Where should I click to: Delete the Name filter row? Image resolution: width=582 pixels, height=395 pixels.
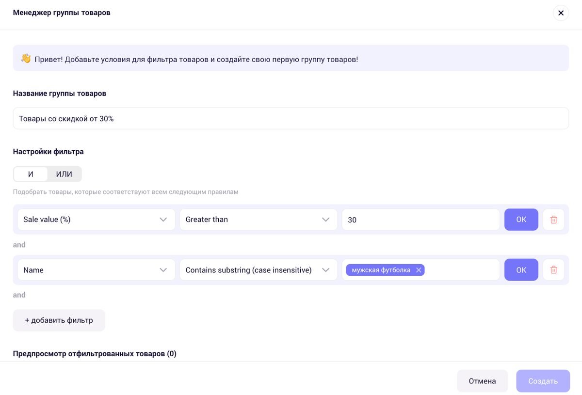(553, 270)
